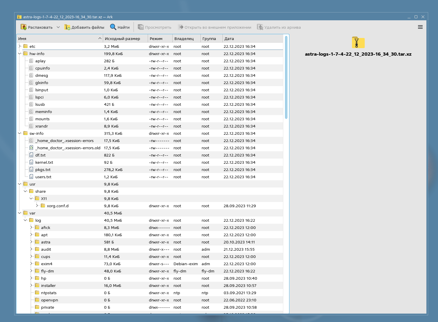Click the exim4 folder icon
The height and width of the screenshot is (322, 438).
[x=37, y=264]
